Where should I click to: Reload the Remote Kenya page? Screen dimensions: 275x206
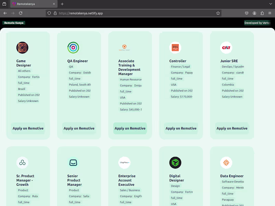point(21,13)
